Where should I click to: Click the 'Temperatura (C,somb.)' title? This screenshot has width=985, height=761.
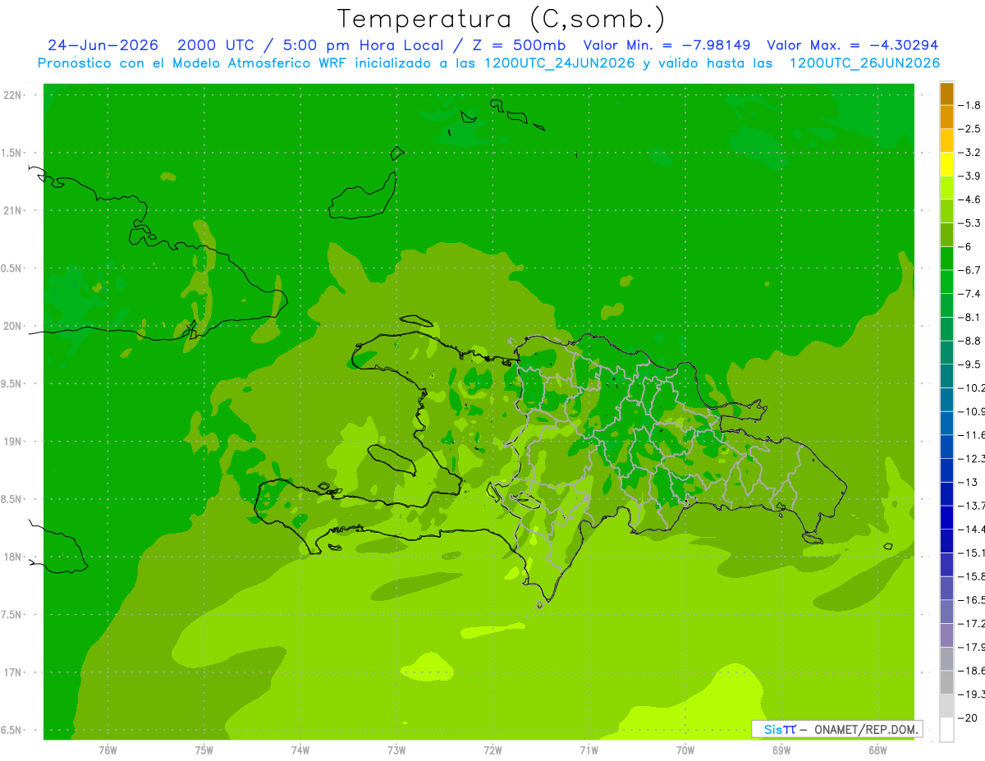pyautogui.click(x=502, y=19)
